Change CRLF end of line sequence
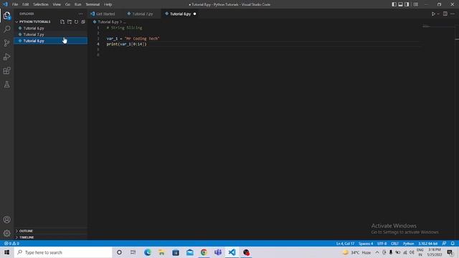Viewport: 459px width, 258px height. pyautogui.click(x=394, y=244)
